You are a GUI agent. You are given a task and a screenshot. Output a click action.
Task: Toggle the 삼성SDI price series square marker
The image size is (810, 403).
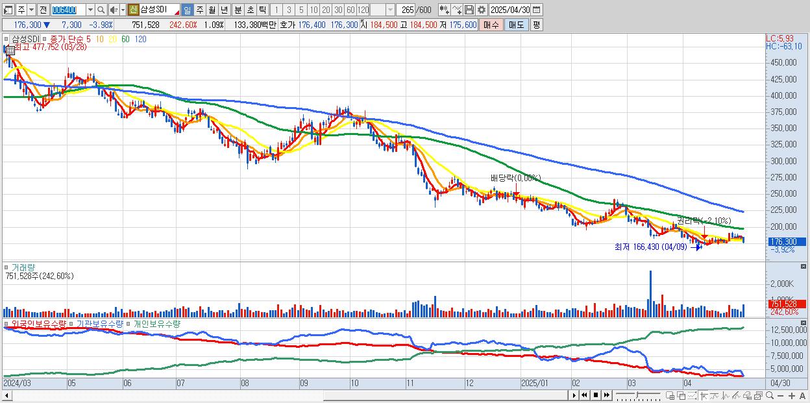pos(7,40)
